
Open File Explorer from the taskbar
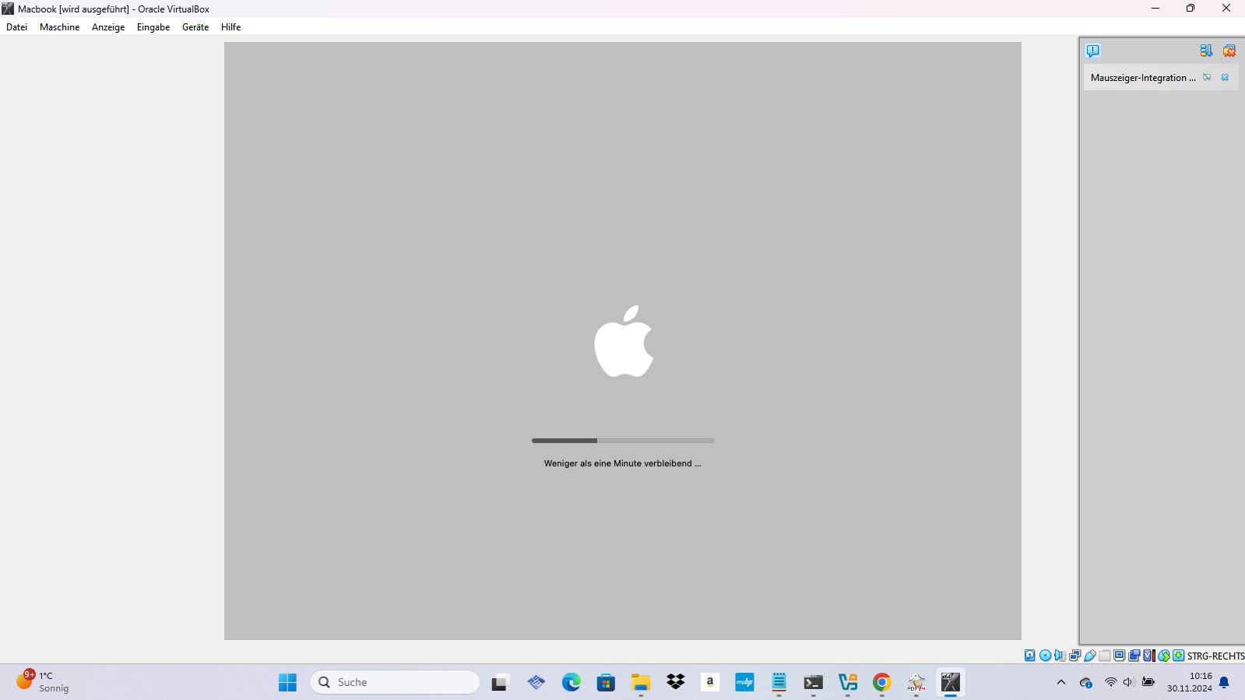click(640, 682)
